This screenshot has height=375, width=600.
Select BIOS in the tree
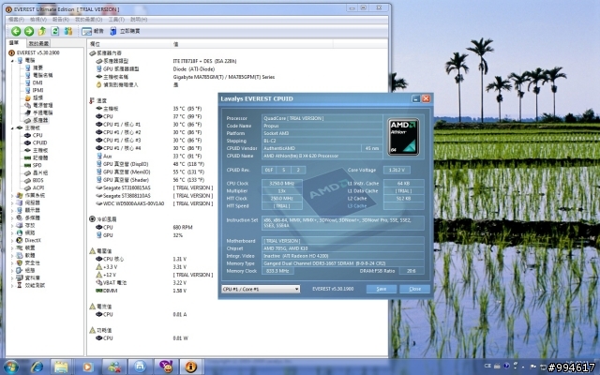(x=37, y=180)
